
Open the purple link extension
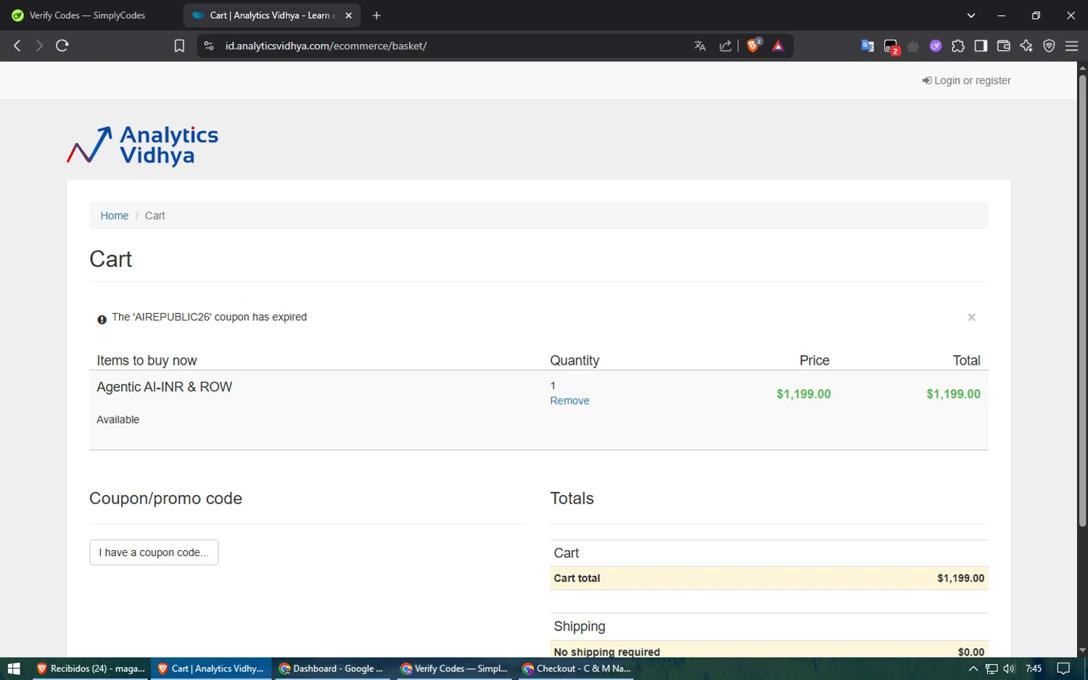coord(936,46)
